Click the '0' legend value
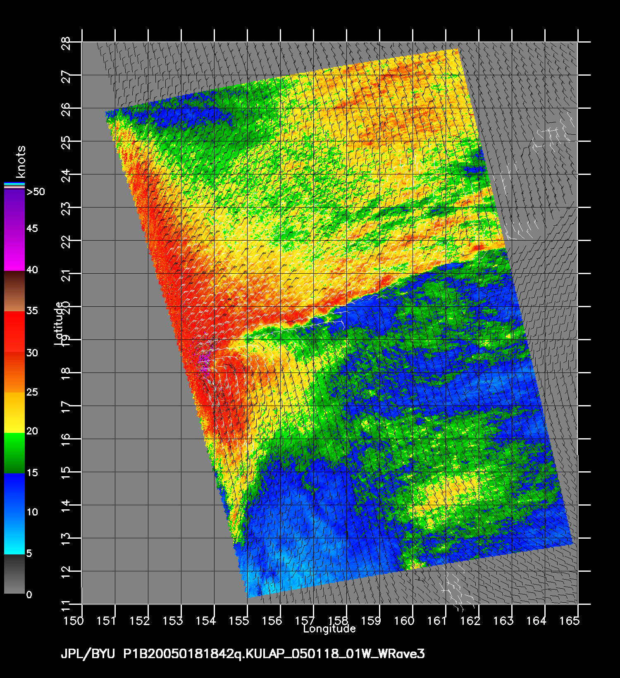 click(x=29, y=595)
